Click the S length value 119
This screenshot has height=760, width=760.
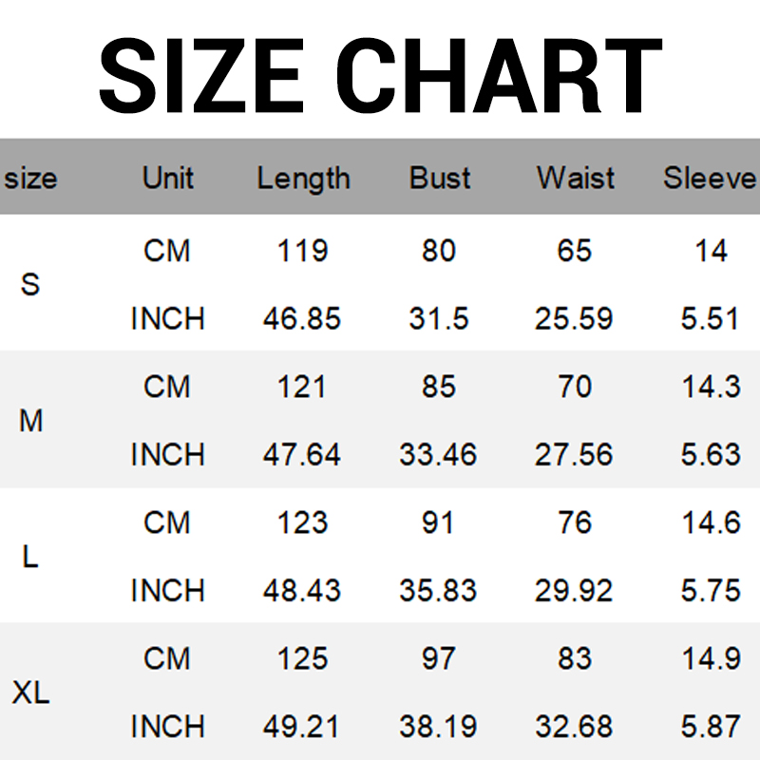302,251
